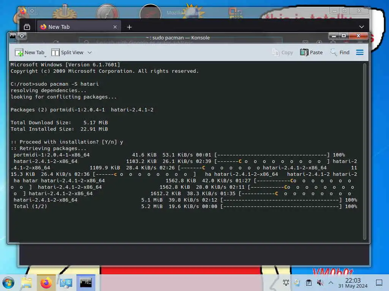Screen dimensions: 389x291
Task: Click the 'Total Download Size' line
Action: (x=59, y=122)
